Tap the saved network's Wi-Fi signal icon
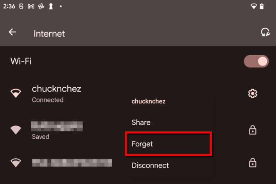This screenshot has height=184, width=276. (x=16, y=130)
